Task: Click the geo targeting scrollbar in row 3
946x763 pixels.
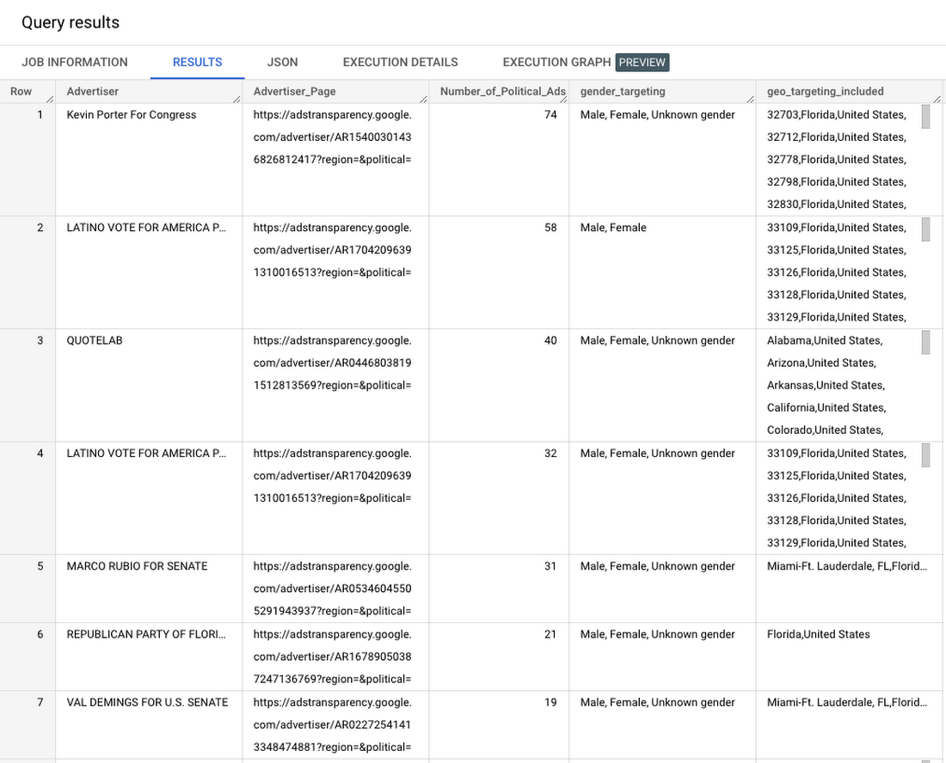Action: click(925, 342)
